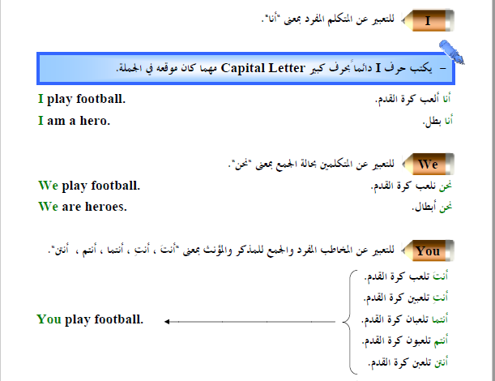This screenshot has width=495, height=381.
Task: Click the green word We in We are heroes
Action: [48, 207]
